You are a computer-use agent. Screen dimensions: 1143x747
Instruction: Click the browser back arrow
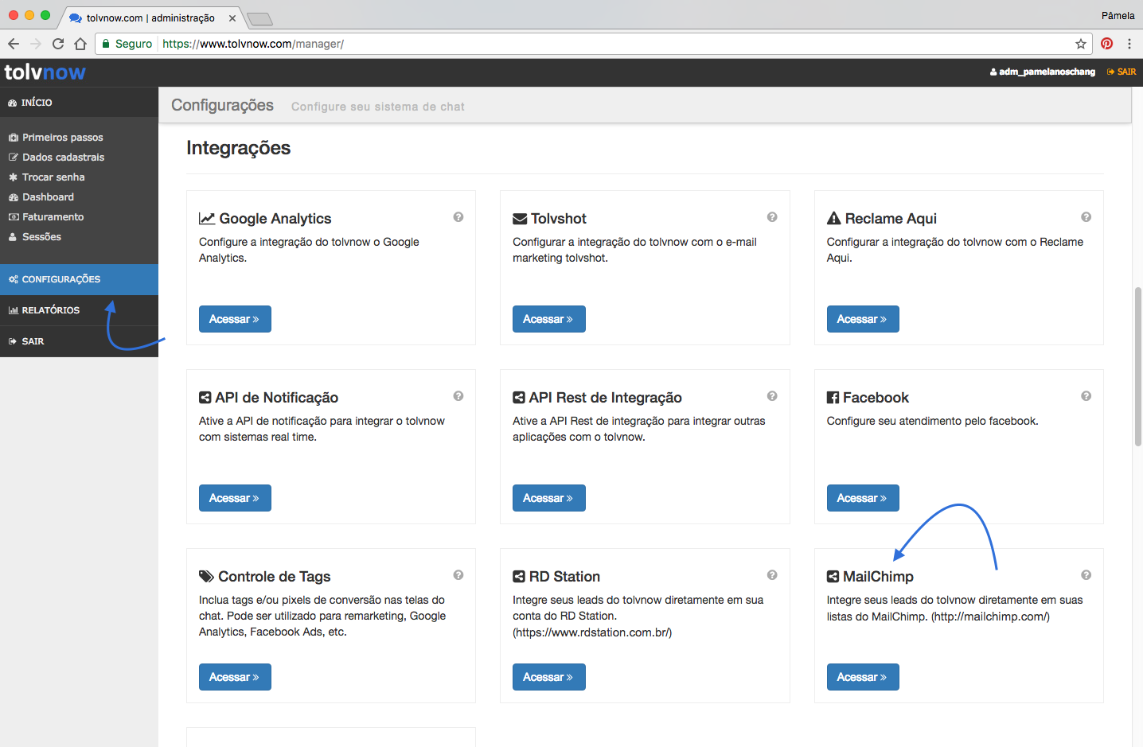[x=14, y=44]
